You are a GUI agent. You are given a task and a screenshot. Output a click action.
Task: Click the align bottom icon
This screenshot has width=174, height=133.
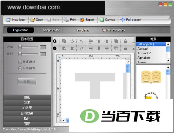[99, 48]
